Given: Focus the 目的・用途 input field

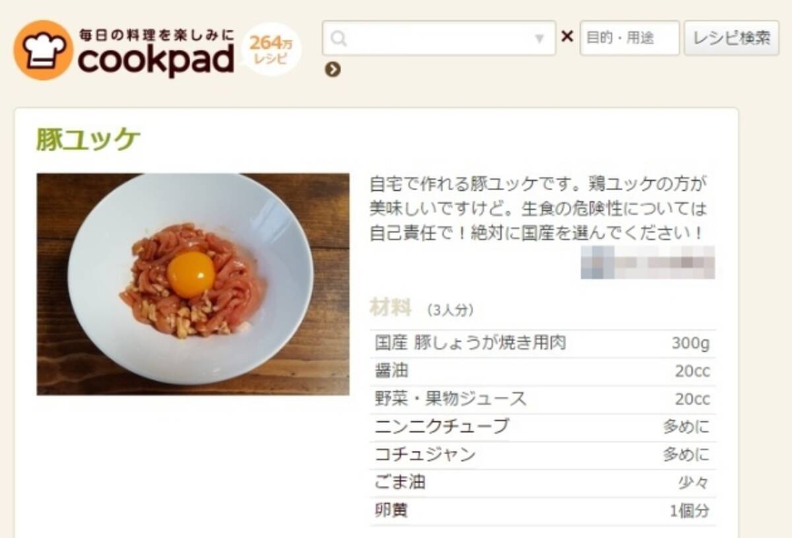Looking at the screenshot, I should pyautogui.click(x=630, y=38).
